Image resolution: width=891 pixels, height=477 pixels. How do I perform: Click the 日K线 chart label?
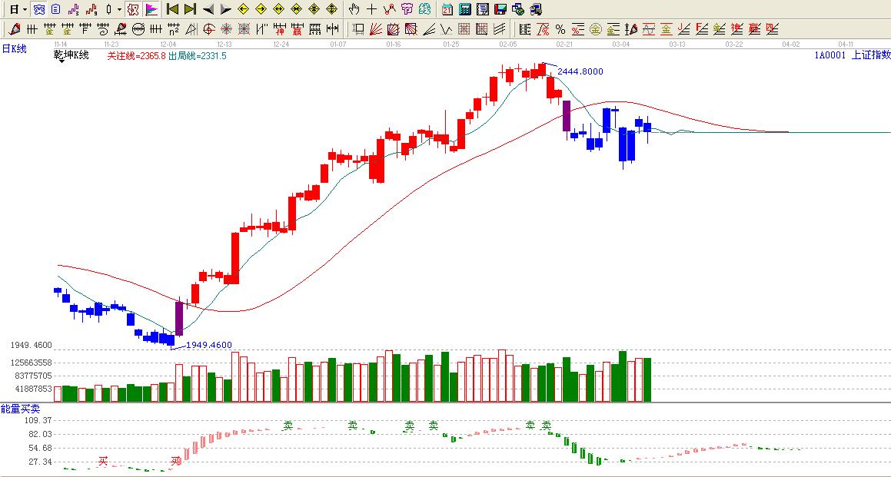point(14,48)
